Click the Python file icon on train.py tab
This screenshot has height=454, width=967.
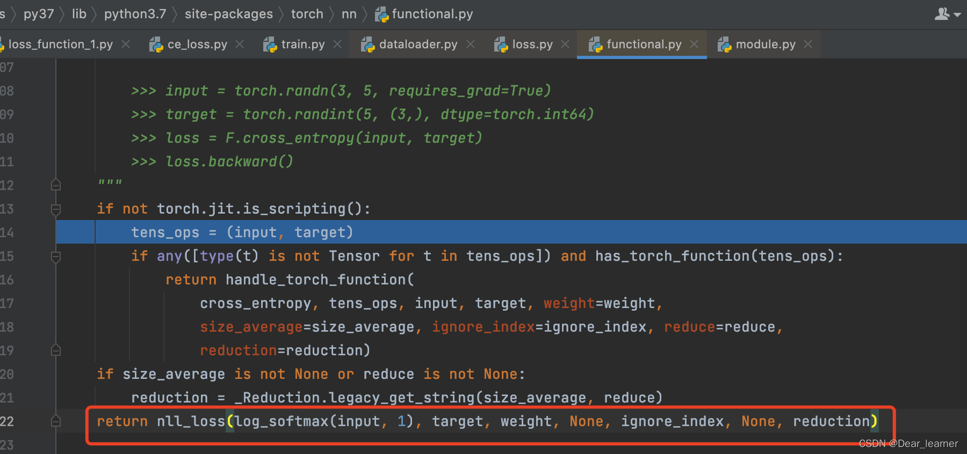[270, 45]
